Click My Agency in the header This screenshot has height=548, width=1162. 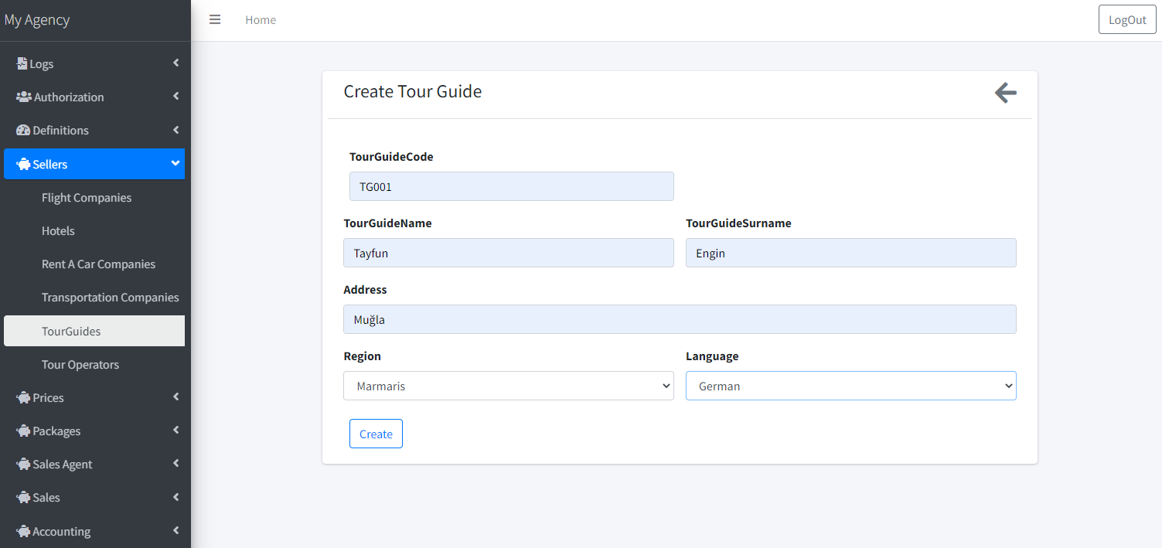click(x=37, y=19)
